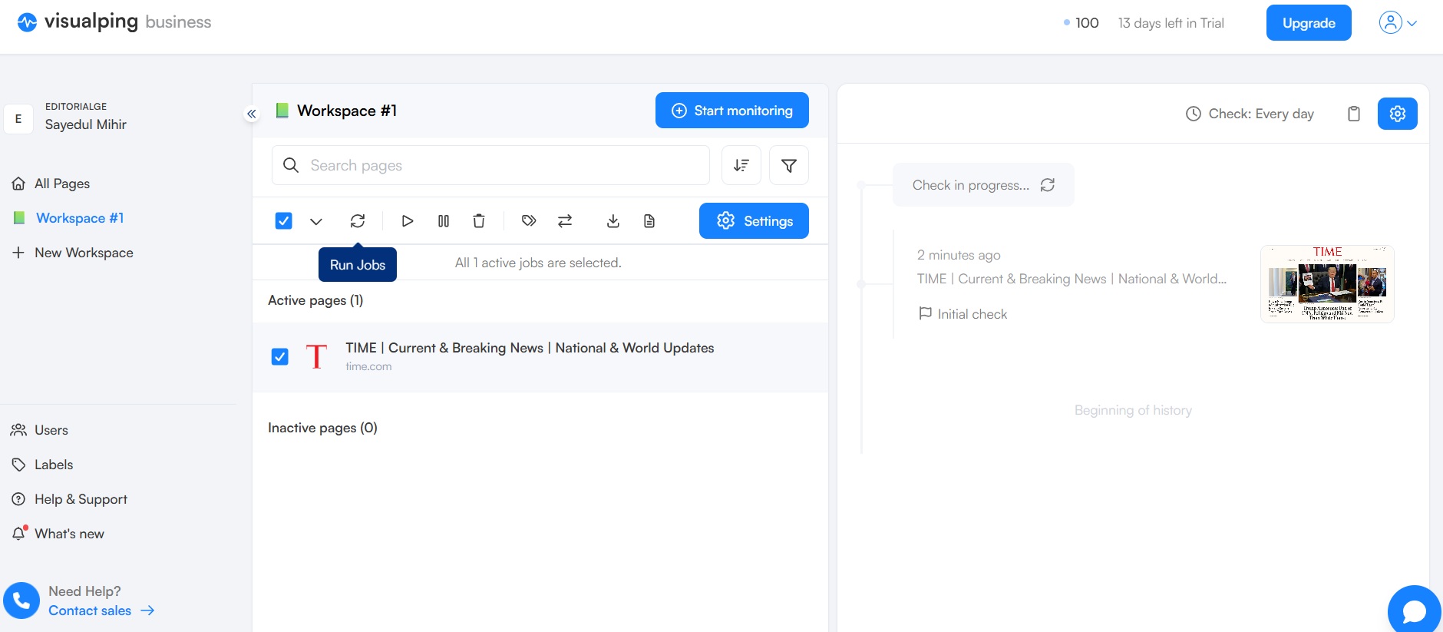Viewport: 1443px width, 632px height.
Task: Uncheck the TIME page checkbox
Action: click(280, 356)
